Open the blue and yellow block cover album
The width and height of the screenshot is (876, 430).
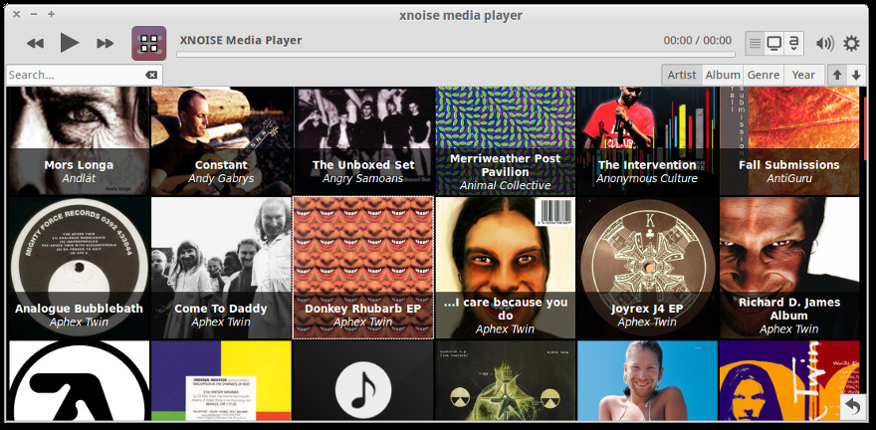click(221, 380)
